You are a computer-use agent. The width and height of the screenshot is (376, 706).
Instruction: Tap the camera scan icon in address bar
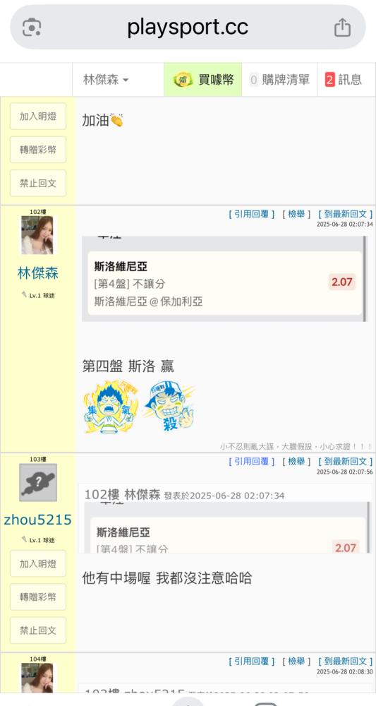coord(32,28)
